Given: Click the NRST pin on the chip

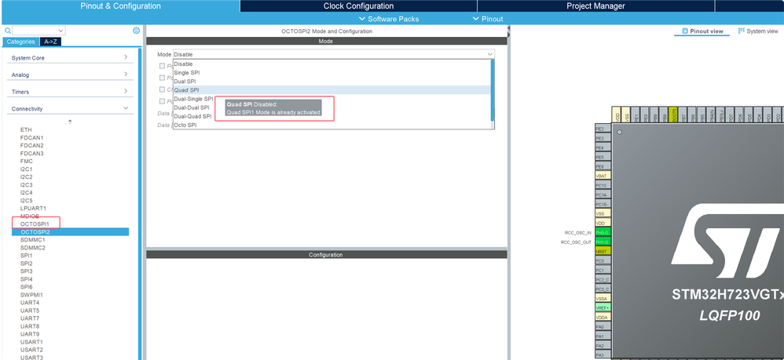Looking at the screenshot, I should pos(603,252).
